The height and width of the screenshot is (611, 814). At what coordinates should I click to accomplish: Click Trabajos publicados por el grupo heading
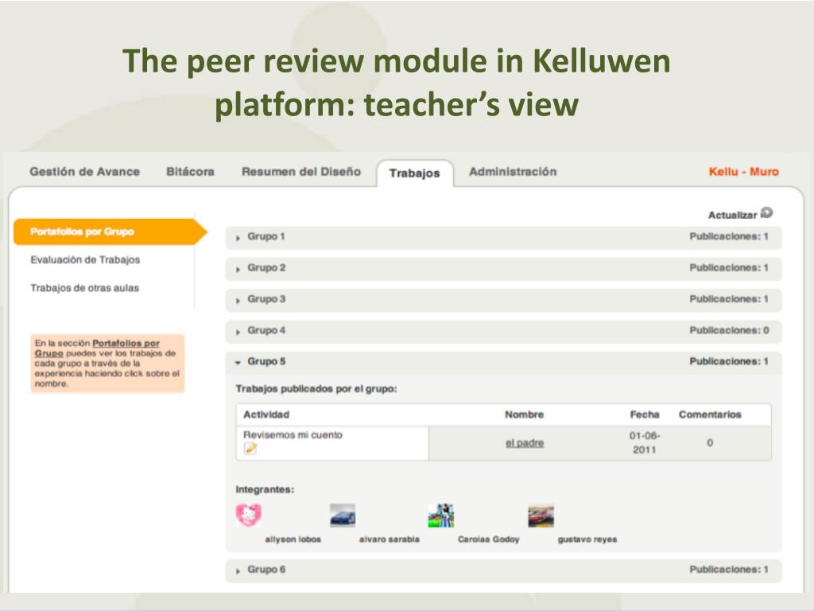coord(316,388)
